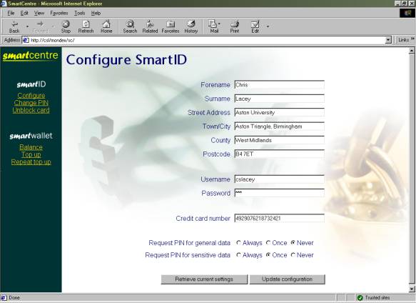
Task: Select Always for general data PIN
Action: point(238,243)
